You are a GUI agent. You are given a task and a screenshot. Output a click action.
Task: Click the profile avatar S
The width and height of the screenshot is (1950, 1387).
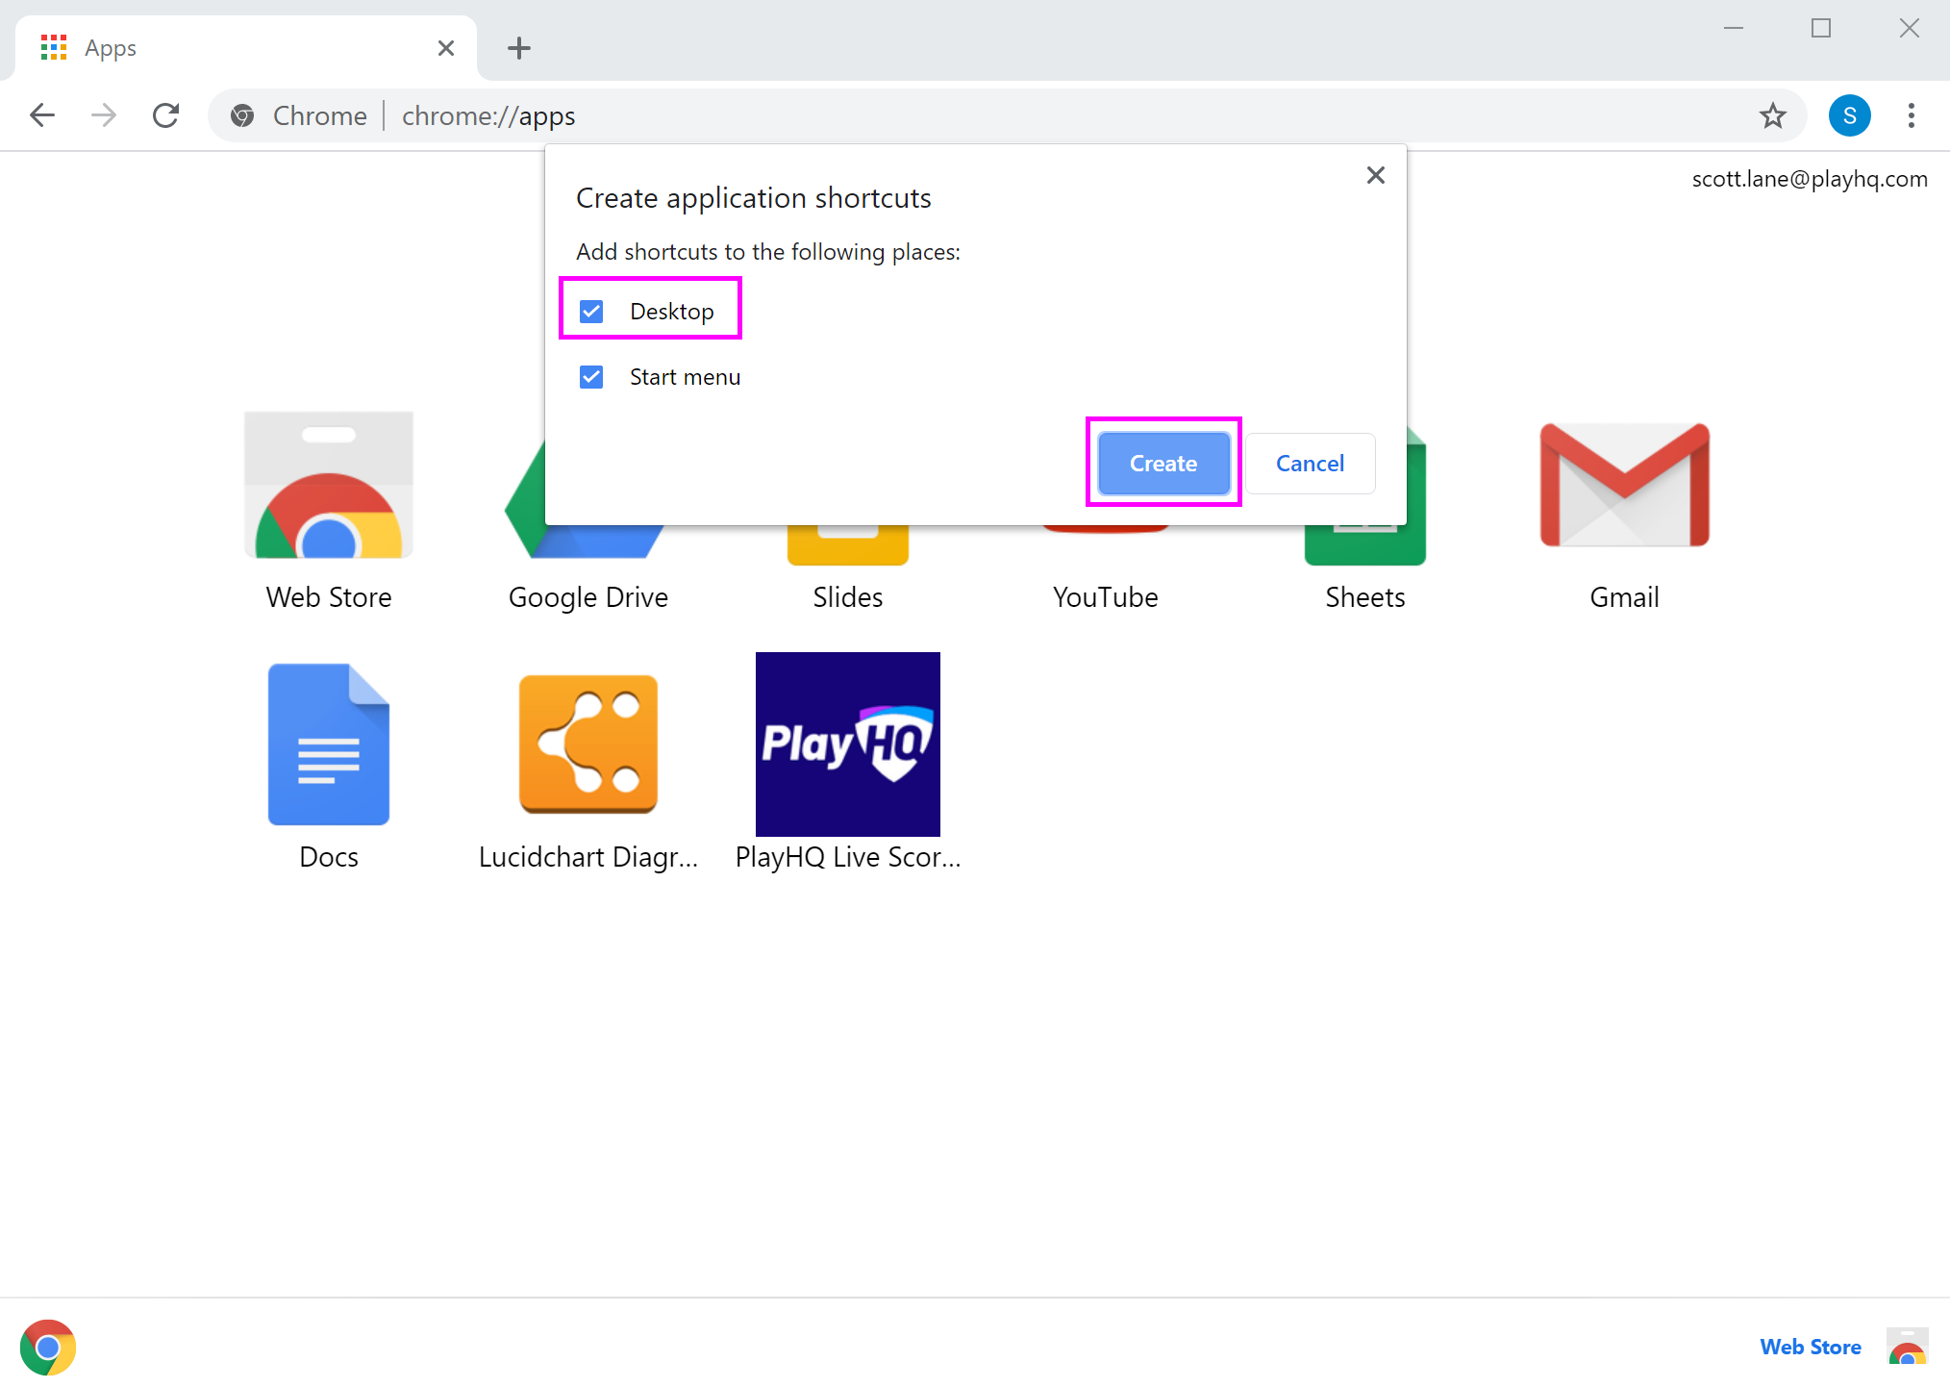point(1849,115)
